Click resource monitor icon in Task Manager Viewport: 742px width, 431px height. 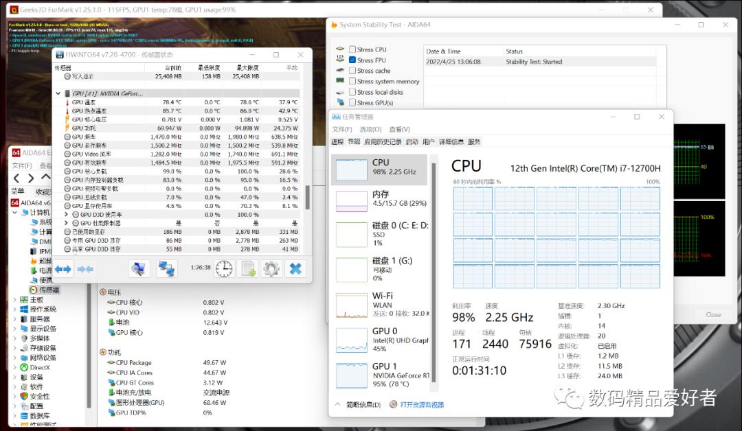point(393,404)
